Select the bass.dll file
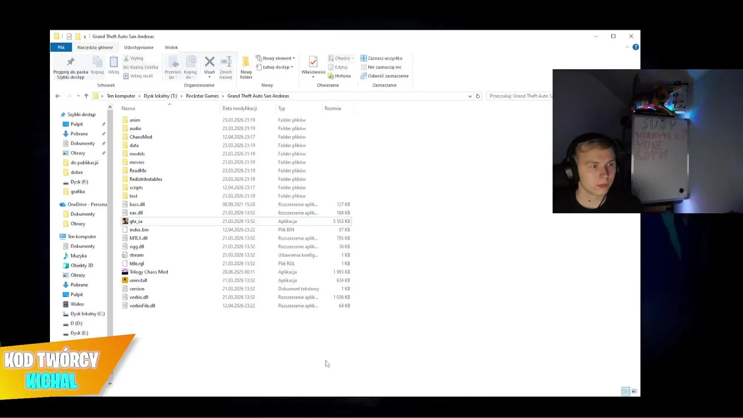The image size is (743, 418). tap(137, 204)
